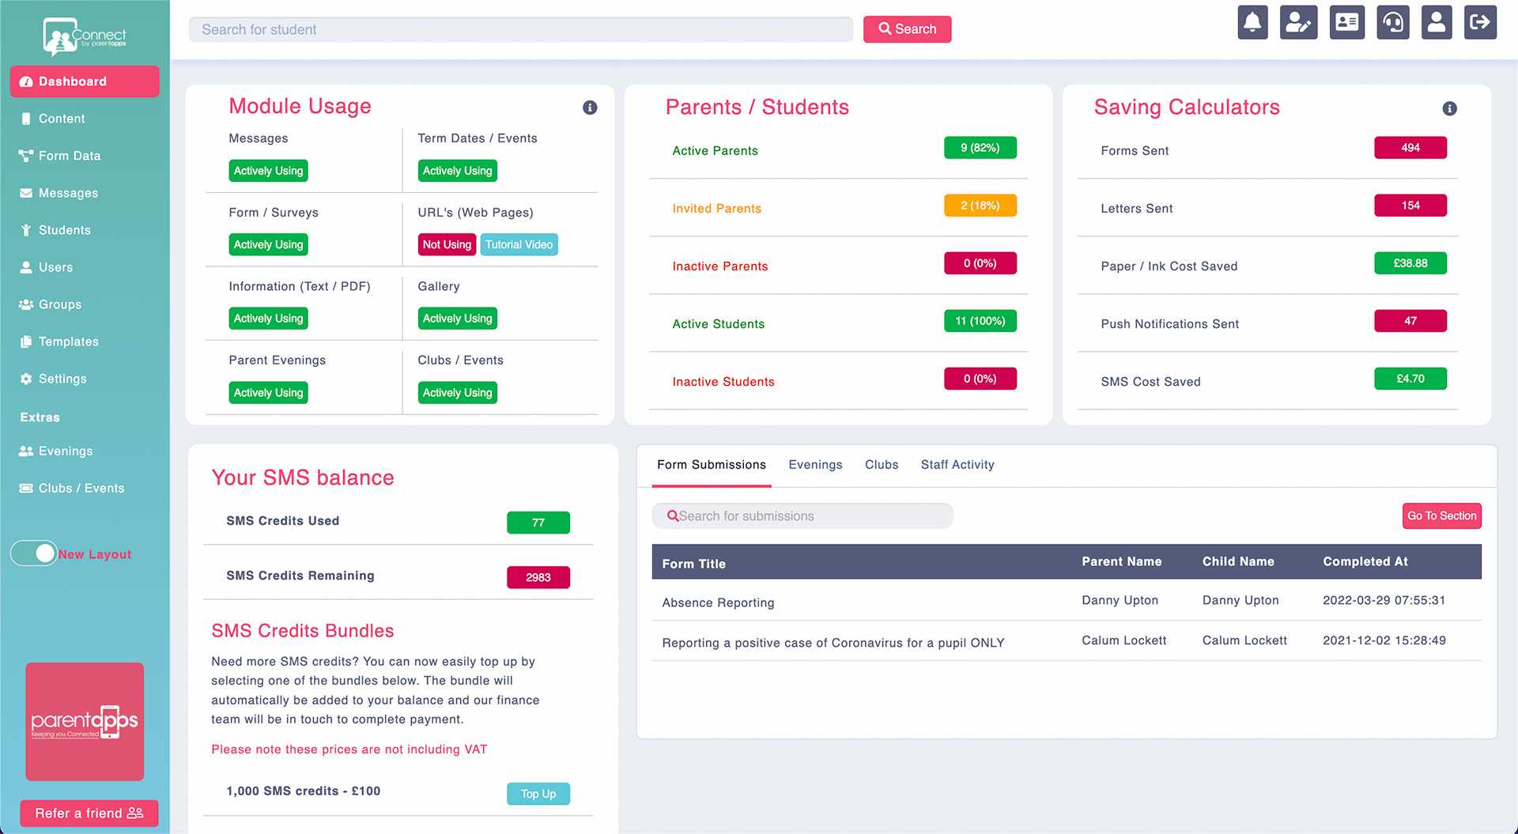The height and width of the screenshot is (834, 1518).
Task: Click the red Search button
Action: coord(907,29)
